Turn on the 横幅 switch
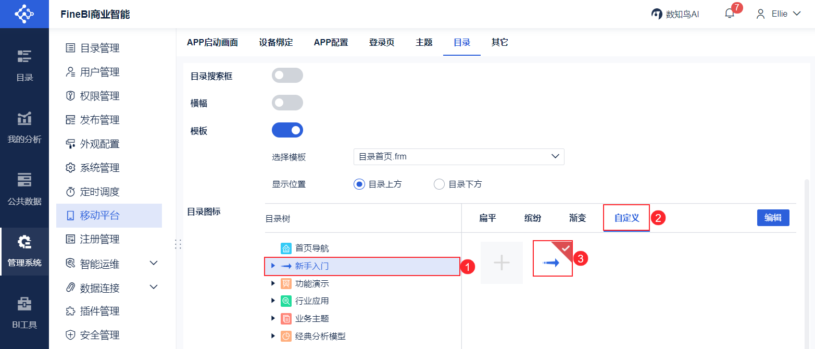The image size is (815, 349). (x=287, y=103)
